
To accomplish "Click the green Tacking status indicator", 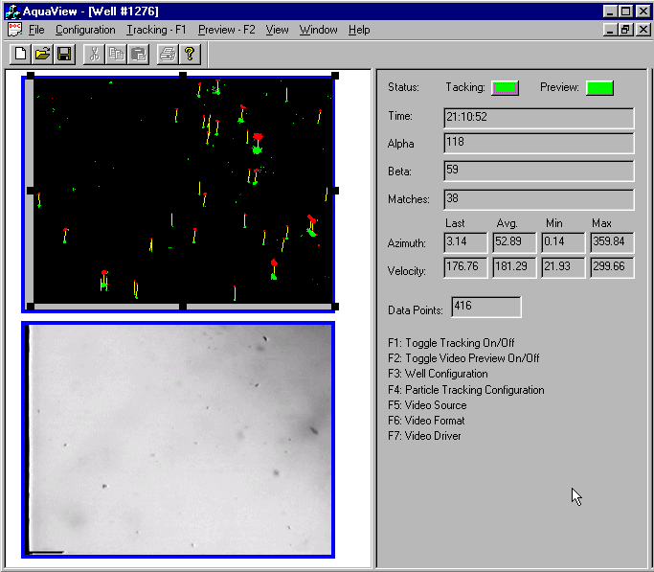I will tap(505, 88).
